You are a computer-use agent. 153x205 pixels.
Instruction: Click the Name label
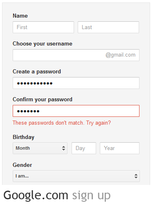20,16
